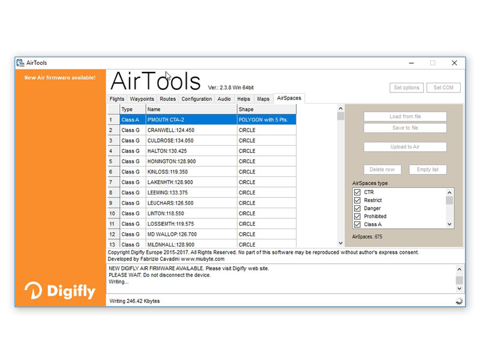The height and width of the screenshot is (360, 480).
Task: Open the Helps tab
Action: coord(244,99)
